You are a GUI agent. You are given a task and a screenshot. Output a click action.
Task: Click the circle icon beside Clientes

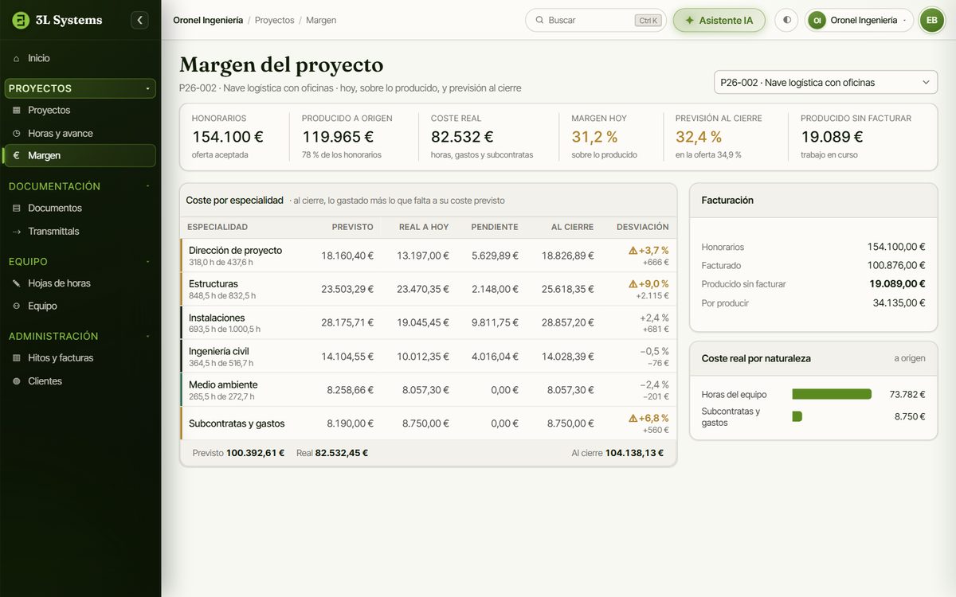17,380
